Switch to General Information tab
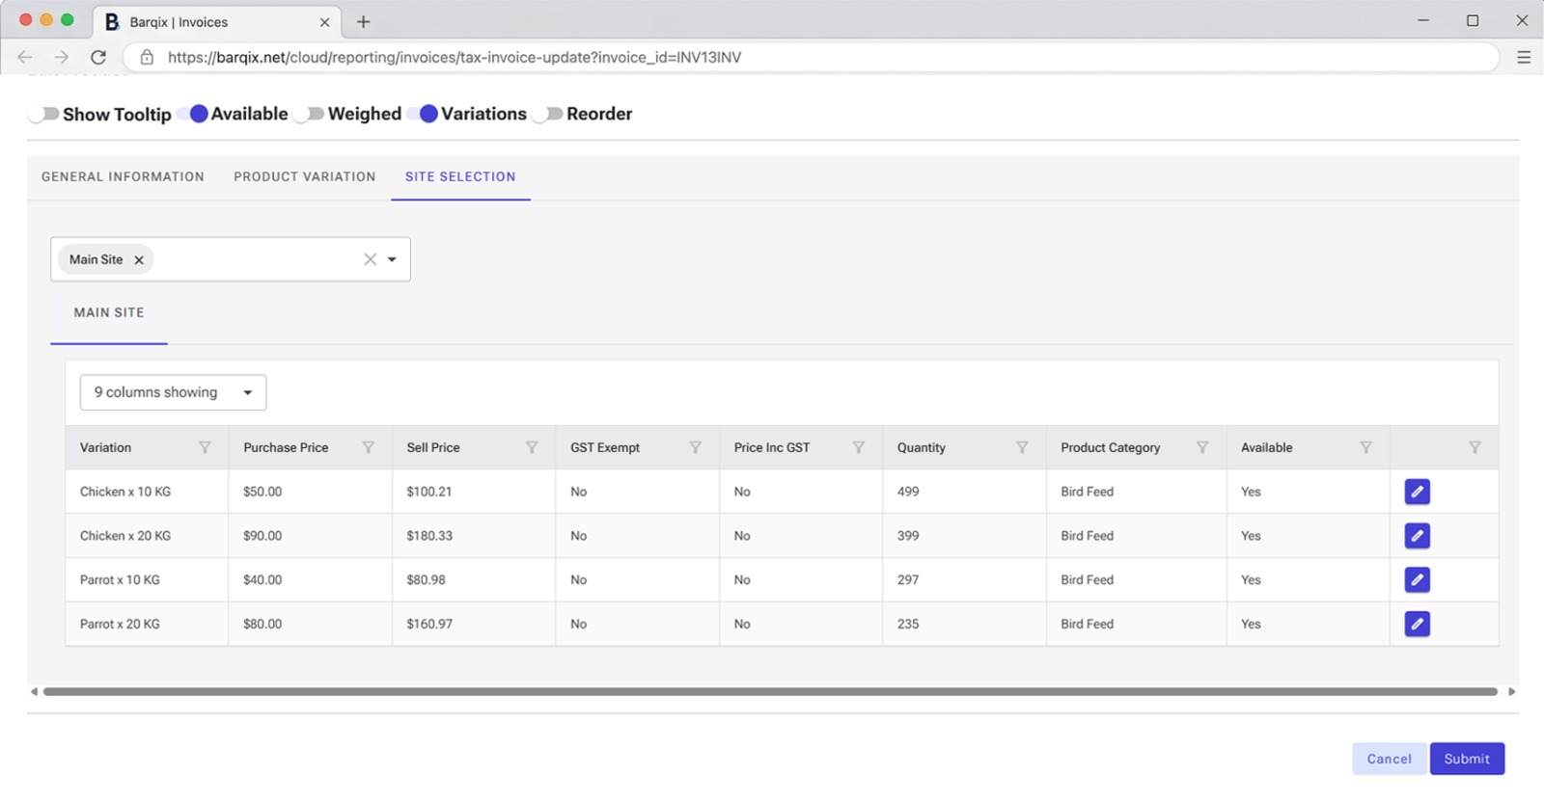 click(x=123, y=177)
